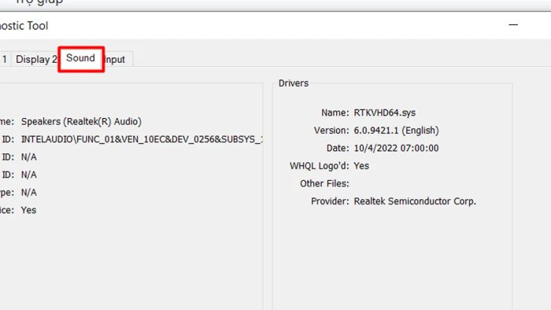551x310 pixels.
Task: Click the Drivers group heading
Action: point(294,83)
